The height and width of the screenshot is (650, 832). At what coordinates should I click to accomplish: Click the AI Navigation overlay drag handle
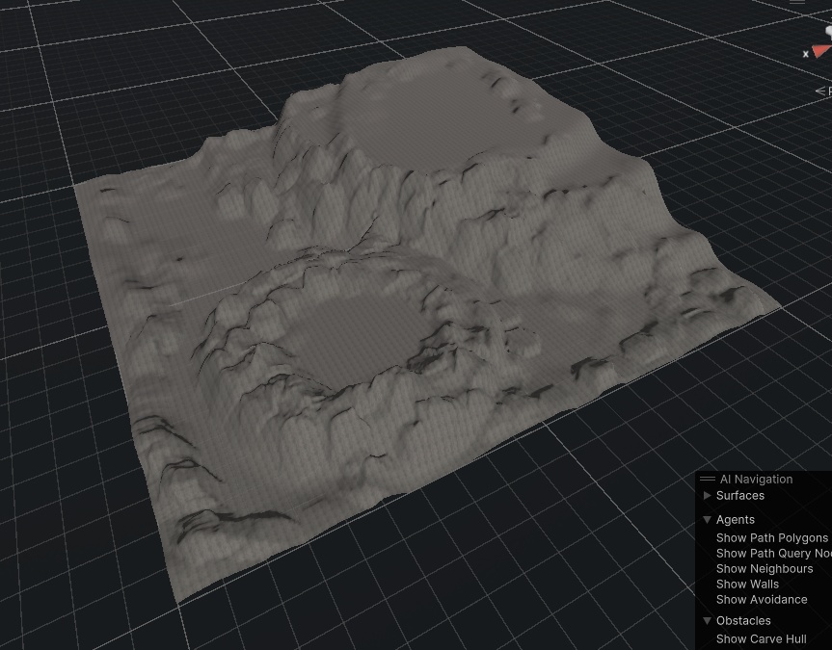707,479
